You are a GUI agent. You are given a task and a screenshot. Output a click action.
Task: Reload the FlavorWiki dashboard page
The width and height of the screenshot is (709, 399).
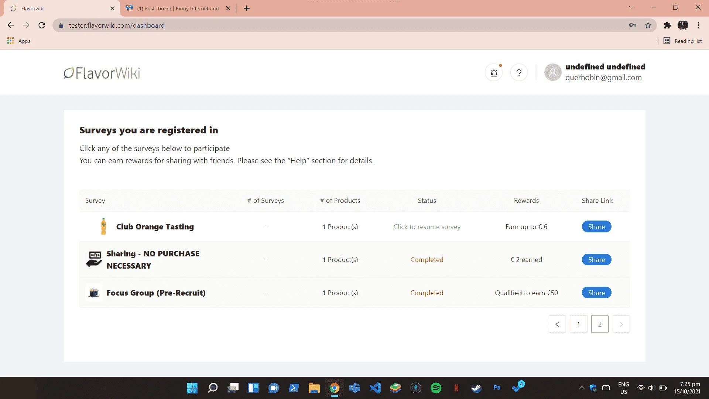42,25
